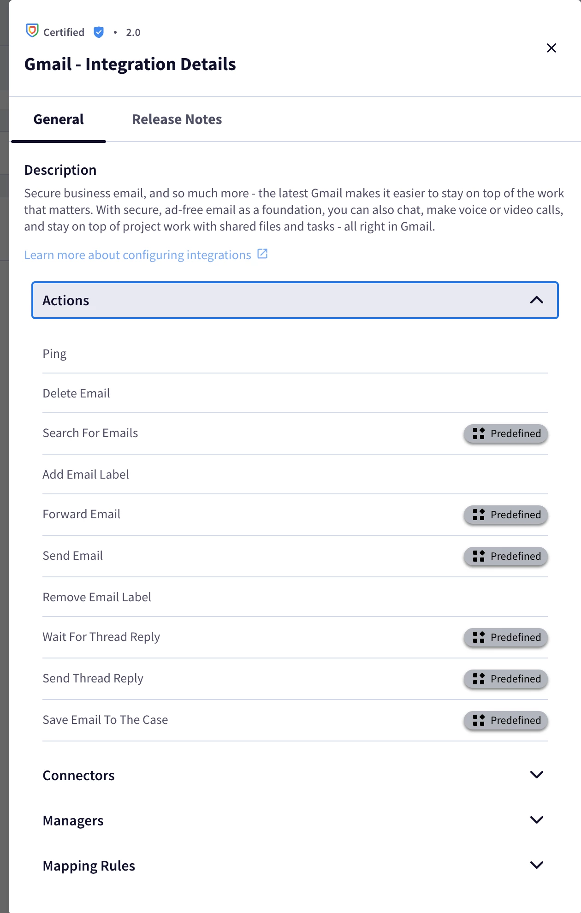Viewport: 581px width, 913px height.
Task: Click Predefined badge for Wait For Thread Reply
Action: tap(505, 637)
